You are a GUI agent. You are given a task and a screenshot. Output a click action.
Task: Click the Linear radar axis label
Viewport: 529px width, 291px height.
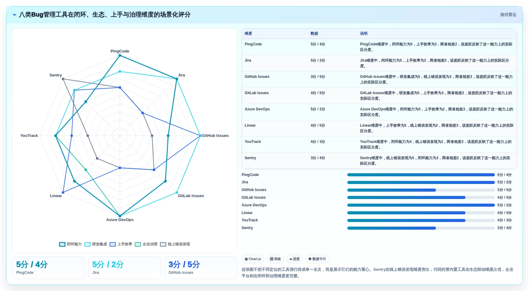coord(56,196)
